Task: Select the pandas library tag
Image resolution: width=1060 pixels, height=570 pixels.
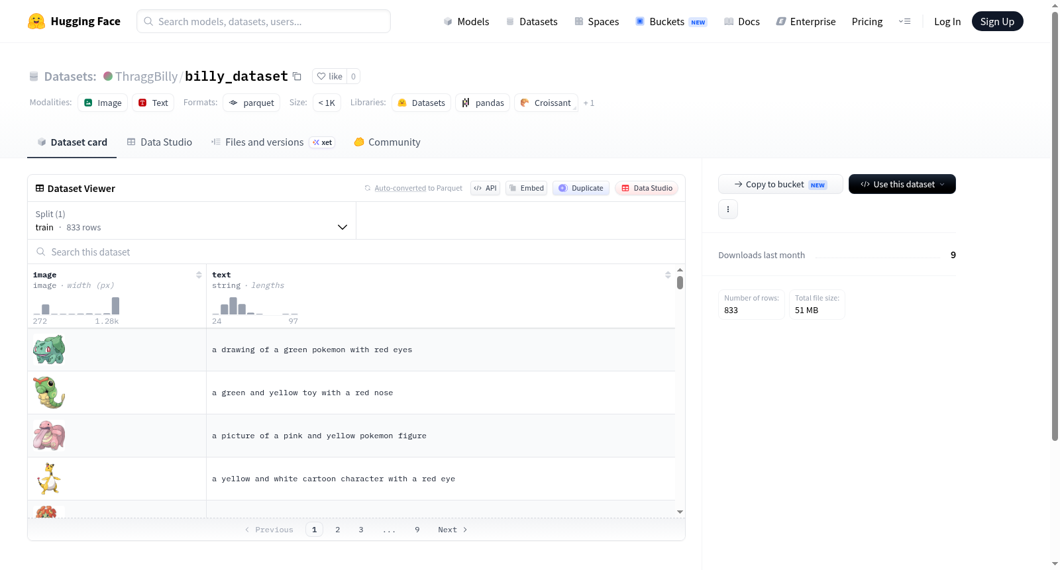Action: pos(483,103)
